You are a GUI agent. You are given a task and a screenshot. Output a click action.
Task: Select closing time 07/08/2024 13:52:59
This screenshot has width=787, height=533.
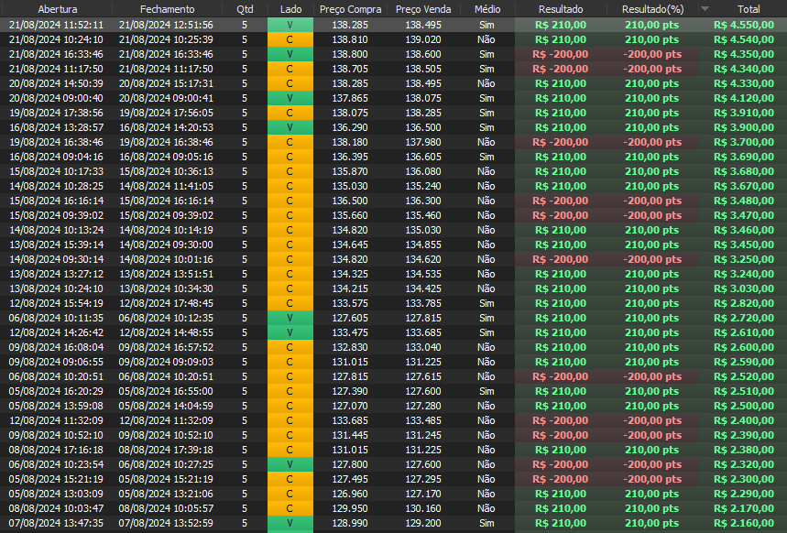166,523
